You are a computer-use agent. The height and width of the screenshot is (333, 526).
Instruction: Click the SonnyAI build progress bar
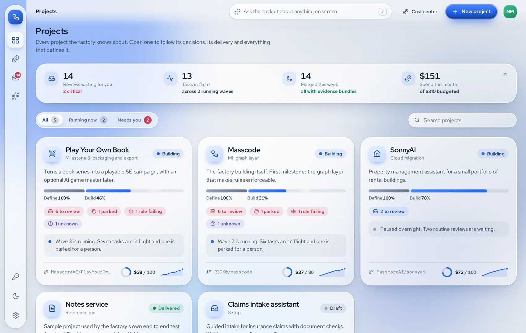coord(459,191)
